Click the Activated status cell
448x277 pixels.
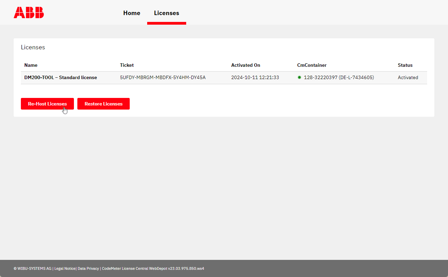coord(408,77)
